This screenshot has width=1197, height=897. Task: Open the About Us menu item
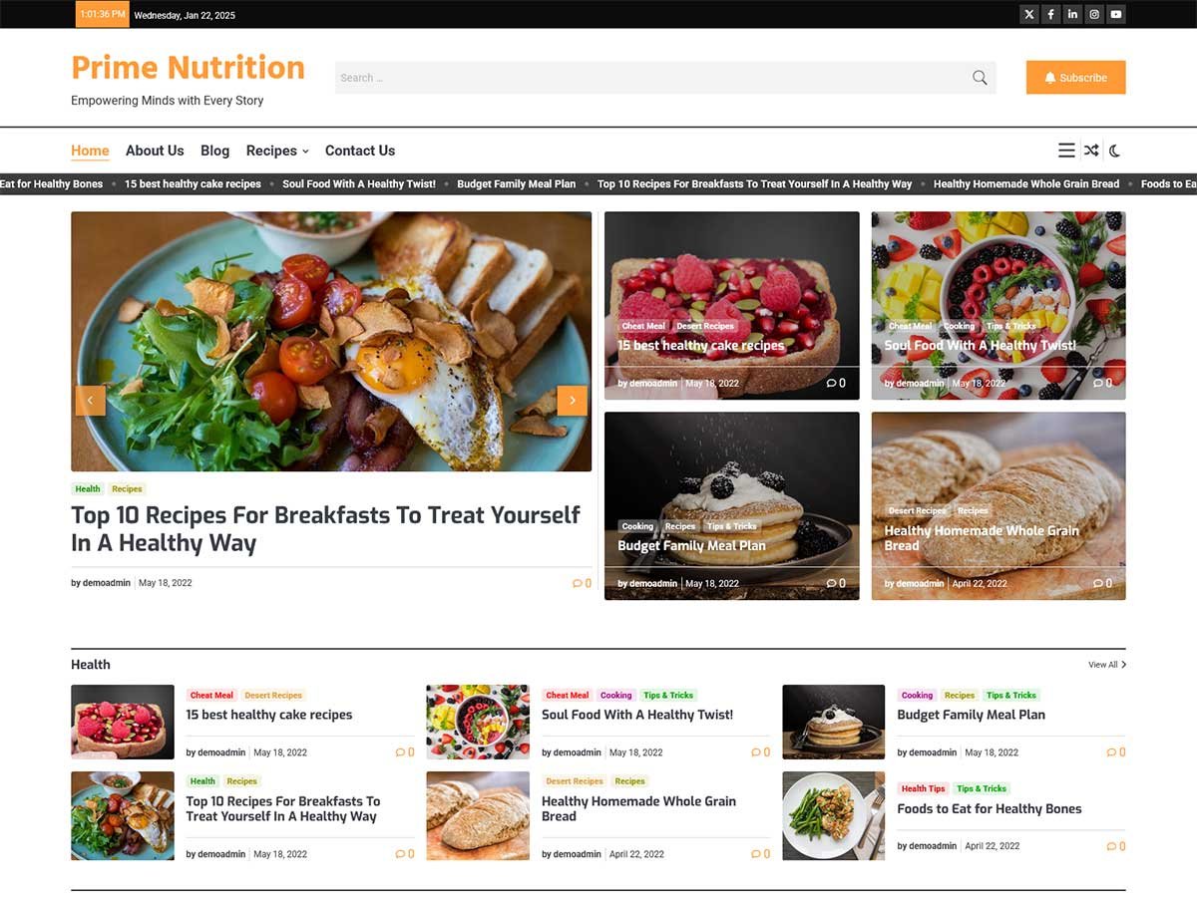click(155, 150)
